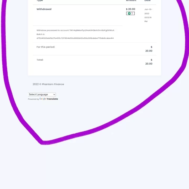Click the green Tether coin icon
The image size is (189, 189).
pyautogui.click(x=129, y=13)
